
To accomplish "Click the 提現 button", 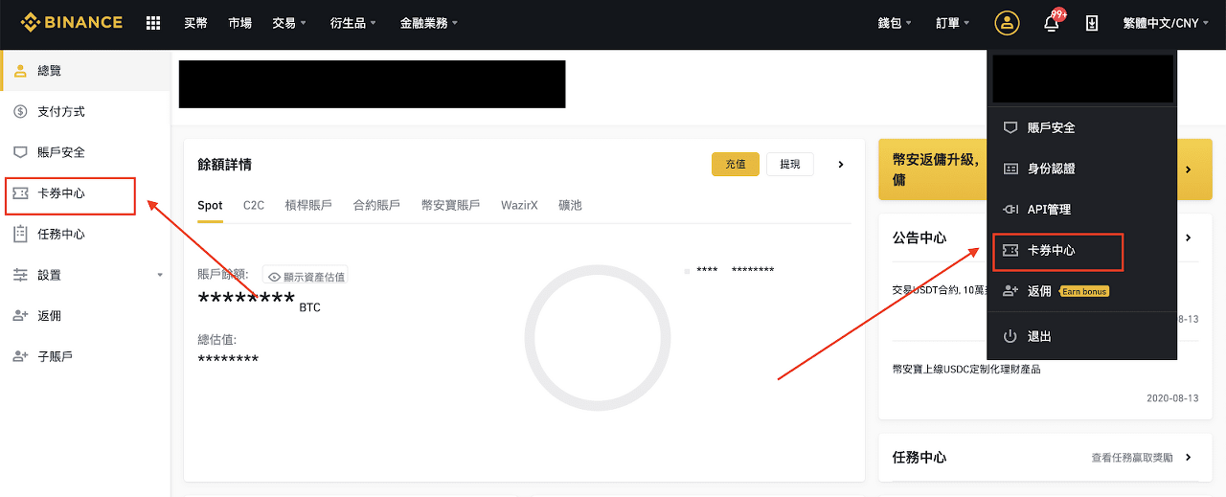I will 790,164.
